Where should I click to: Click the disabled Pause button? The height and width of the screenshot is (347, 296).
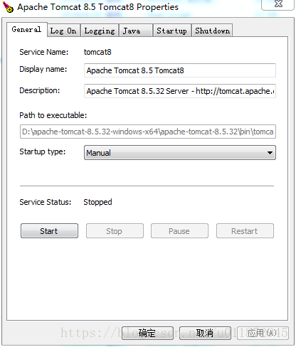point(179,231)
